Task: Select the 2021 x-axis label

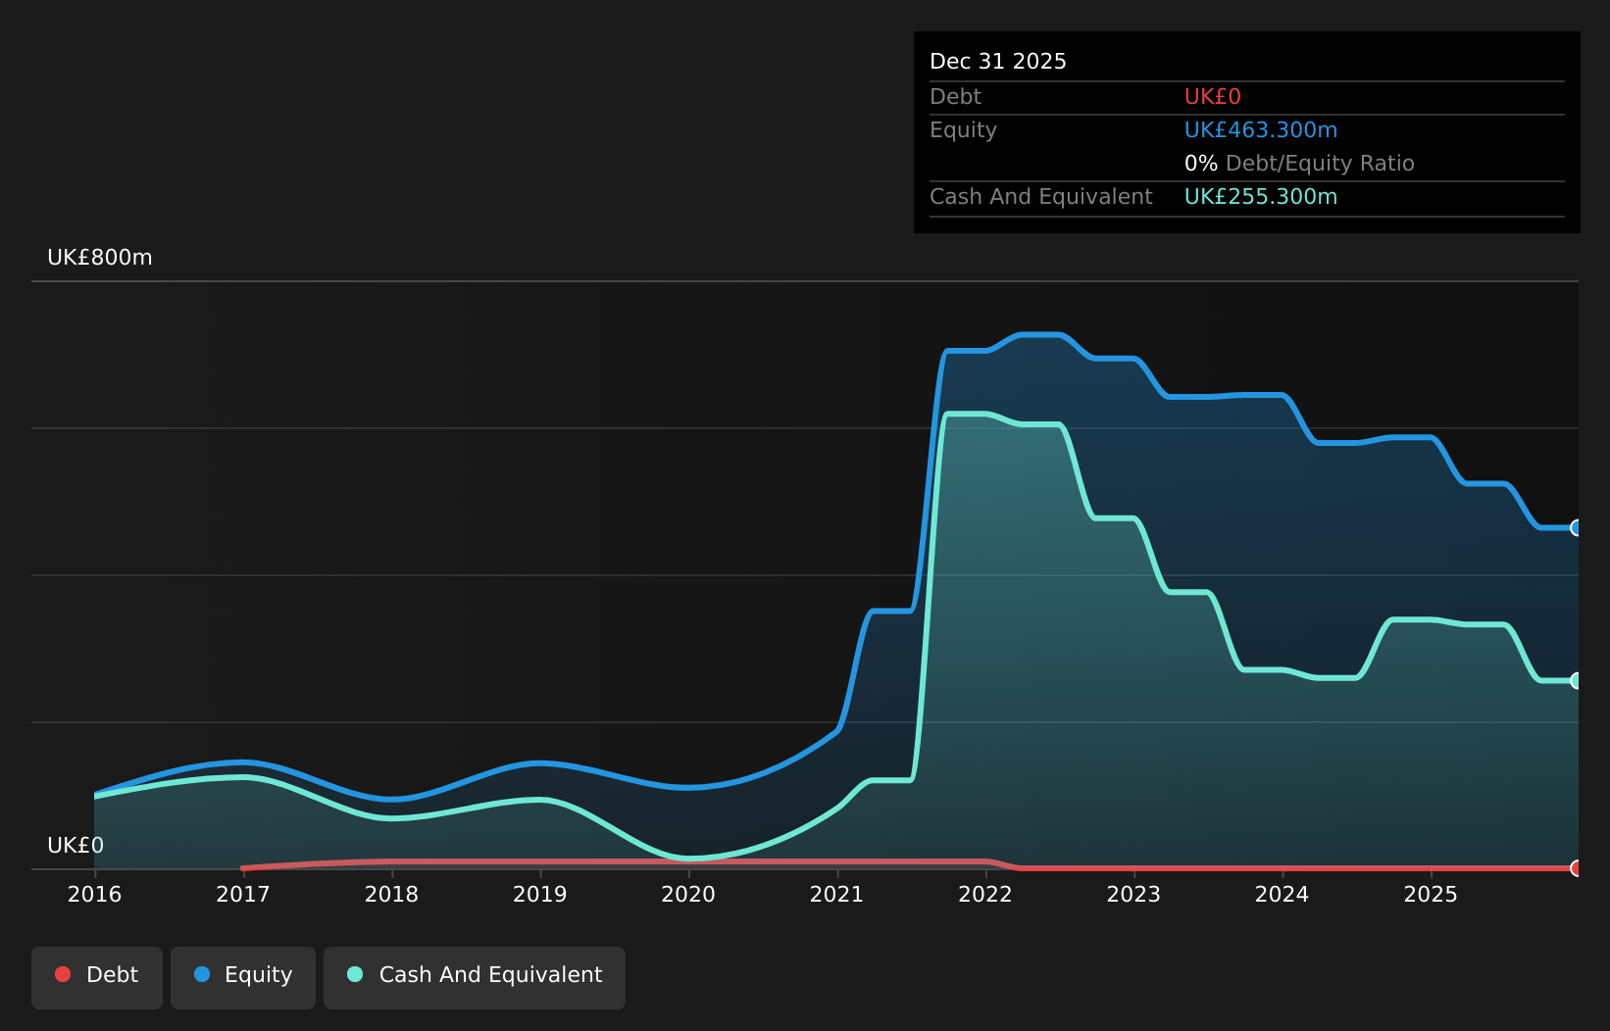Action: [837, 894]
